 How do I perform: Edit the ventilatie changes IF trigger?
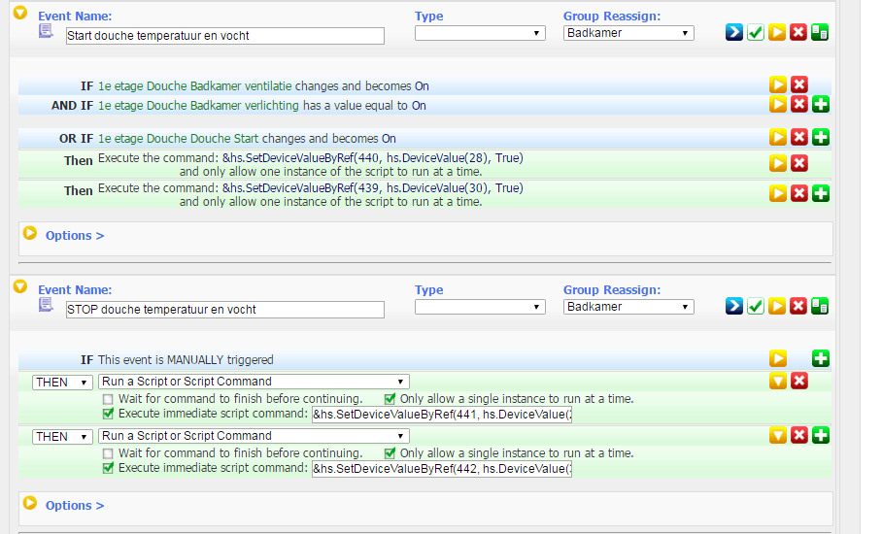778,84
